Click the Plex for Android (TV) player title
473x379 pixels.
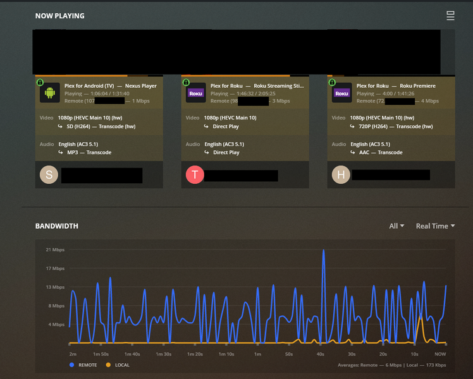90,86
